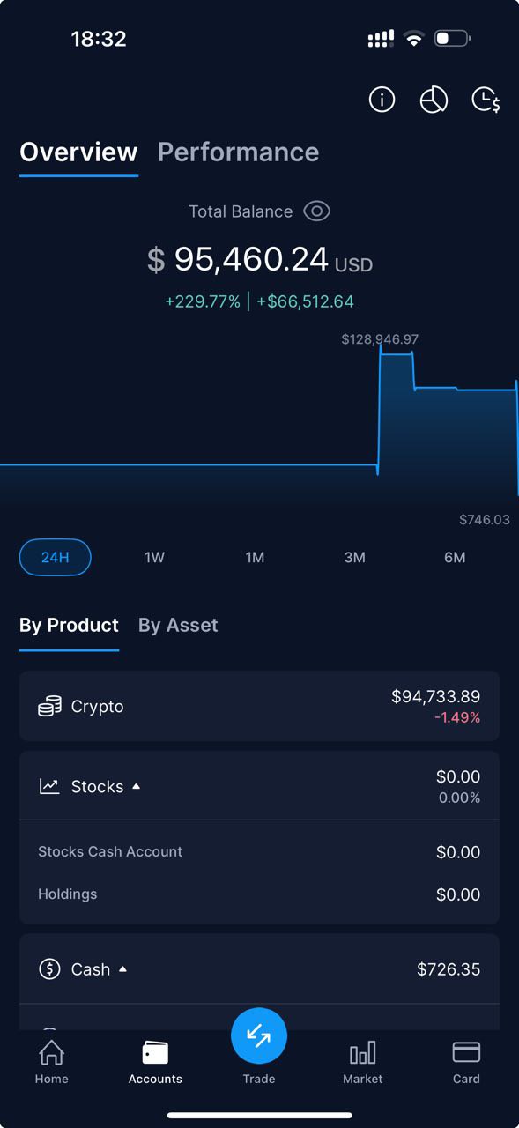Switch to the Performance tab

[238, 152]
